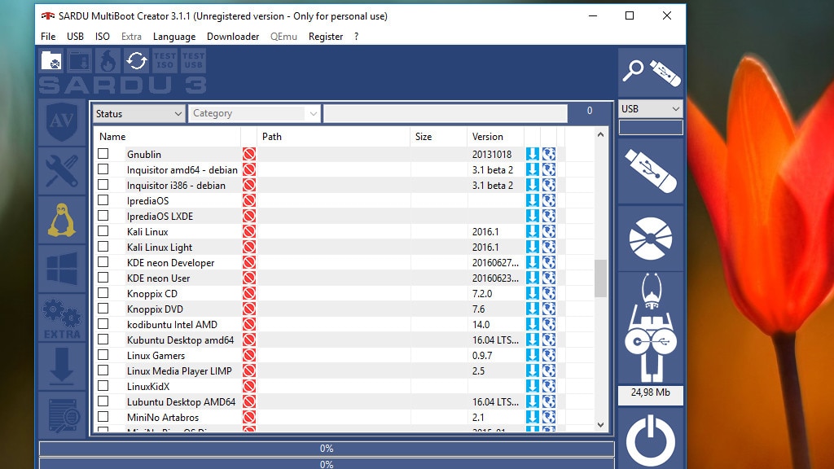The image size is (834, 469).
Task: Open the Downloader menu
Action: click(x=233, y=36)
